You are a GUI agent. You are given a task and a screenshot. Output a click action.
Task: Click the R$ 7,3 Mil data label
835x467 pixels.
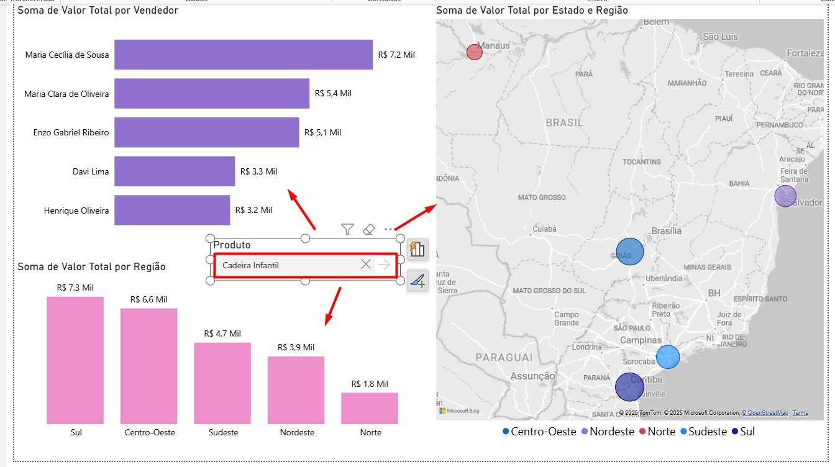pyautogui.click(x=75, y=288)
